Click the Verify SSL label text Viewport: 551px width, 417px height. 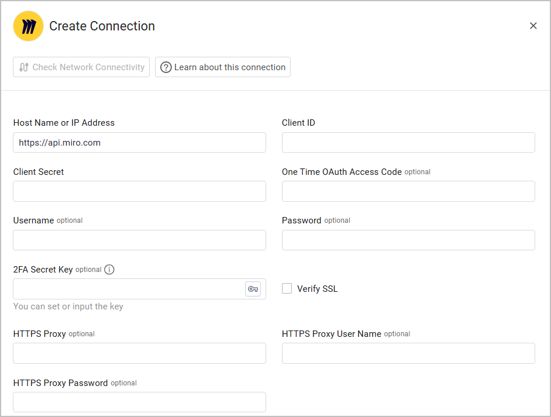click(x=317, y=289)
